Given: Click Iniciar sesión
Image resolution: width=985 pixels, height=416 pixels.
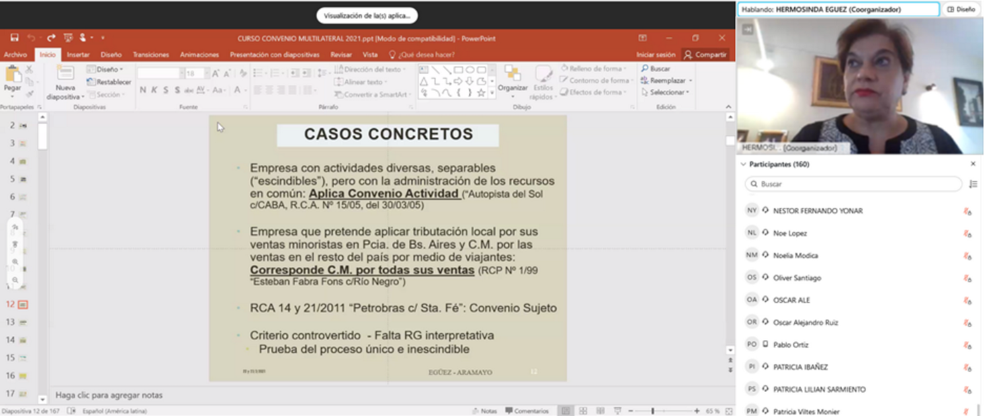Looking at the screenshot, I should pos(656,54).
